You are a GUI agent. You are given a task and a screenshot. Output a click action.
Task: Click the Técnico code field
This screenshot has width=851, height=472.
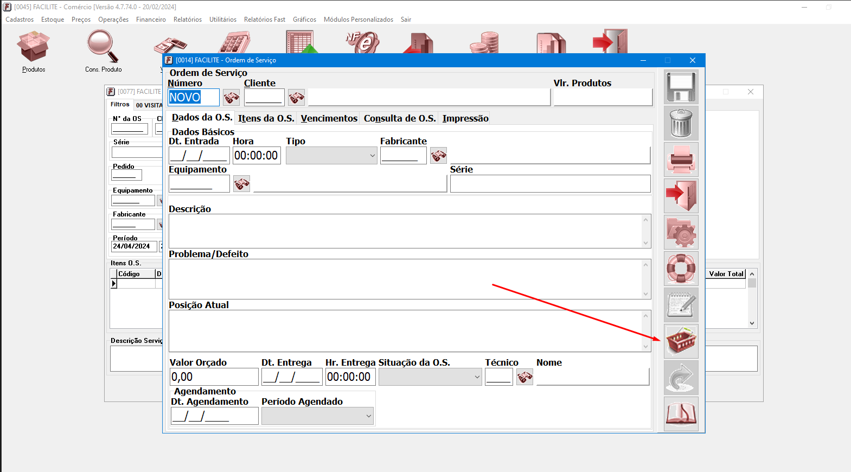(499, 377)
